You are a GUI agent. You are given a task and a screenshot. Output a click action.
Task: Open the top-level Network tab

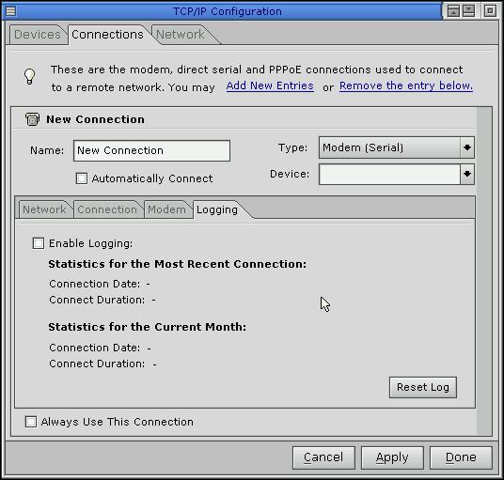[x=181, y=35]
